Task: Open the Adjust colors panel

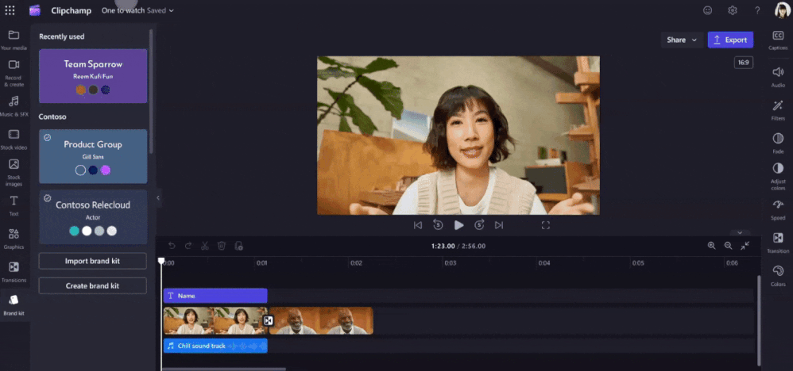Action: point(778,176)
